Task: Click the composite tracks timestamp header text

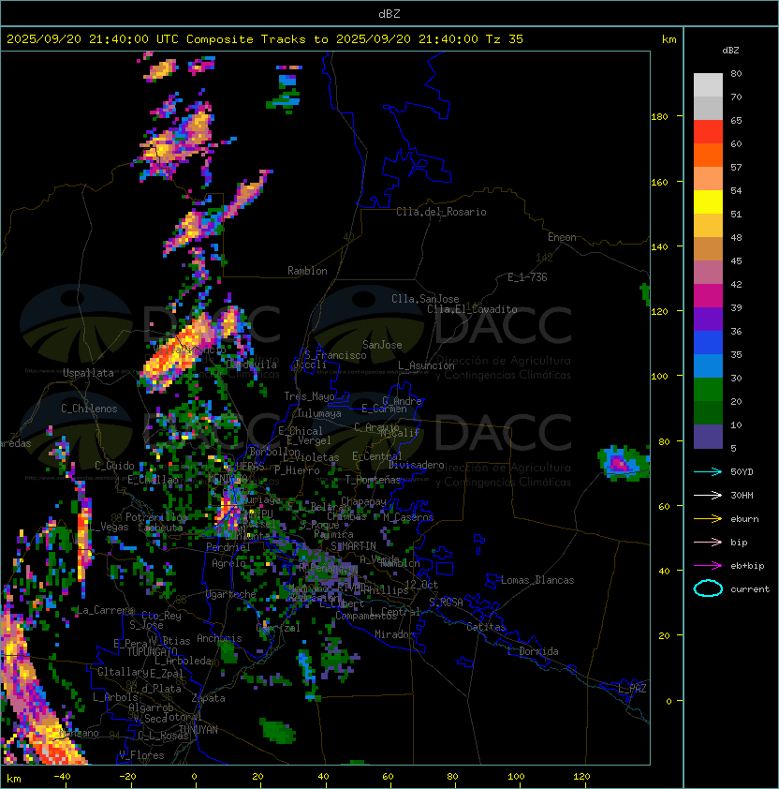Action: [265, 39]
